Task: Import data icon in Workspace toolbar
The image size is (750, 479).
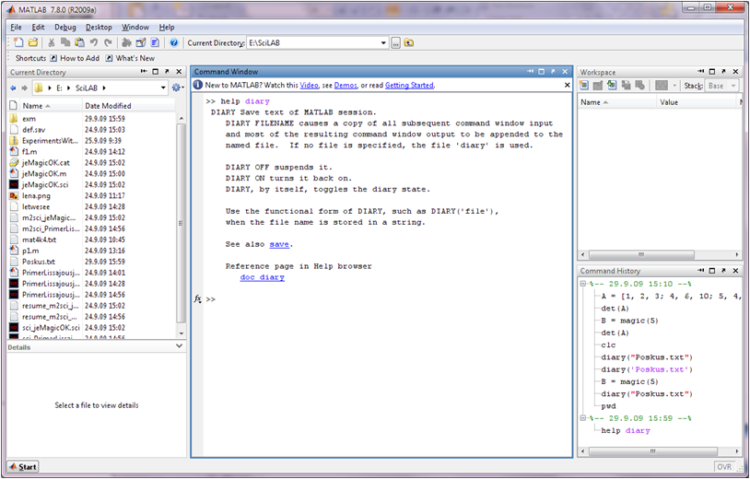Action: pos(612,85)
